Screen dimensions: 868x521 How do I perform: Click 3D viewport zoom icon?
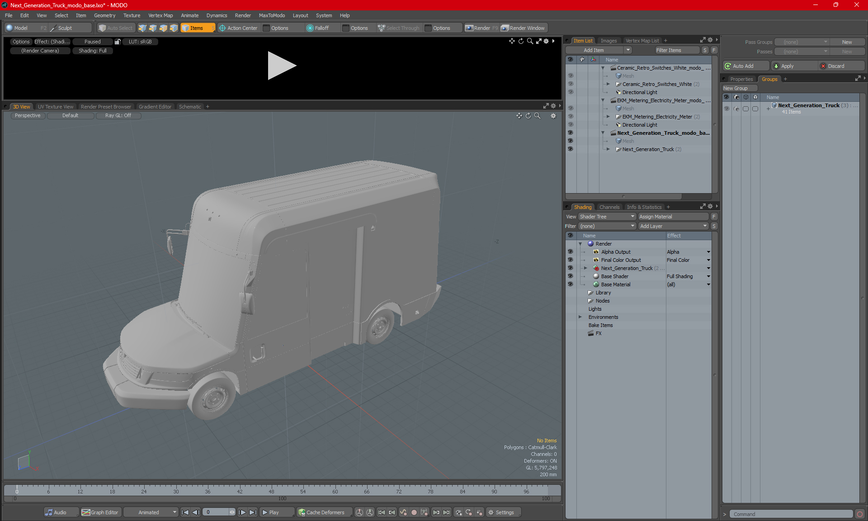point(537,116)
